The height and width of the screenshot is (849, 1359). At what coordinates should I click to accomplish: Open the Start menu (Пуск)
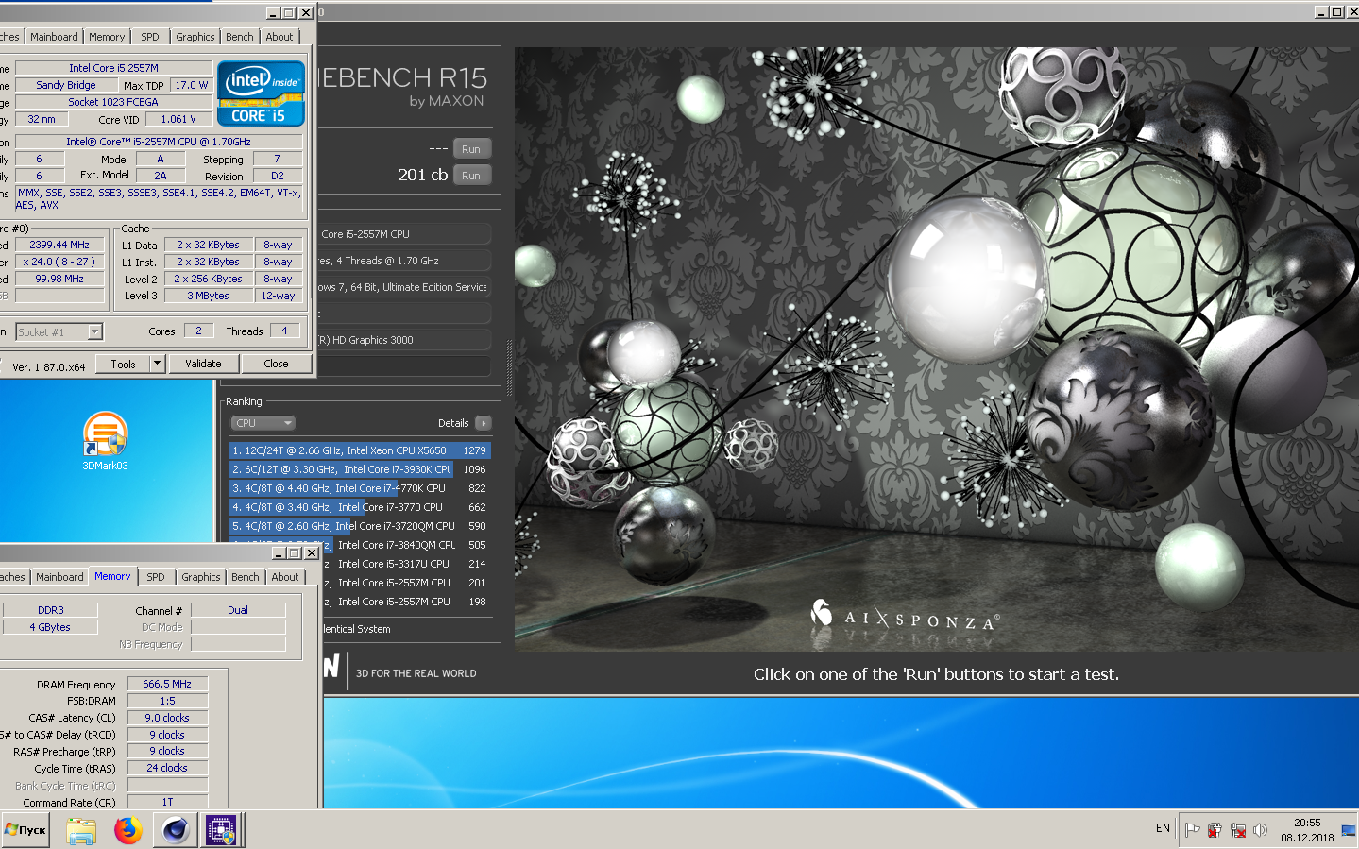tap(25, 830)
